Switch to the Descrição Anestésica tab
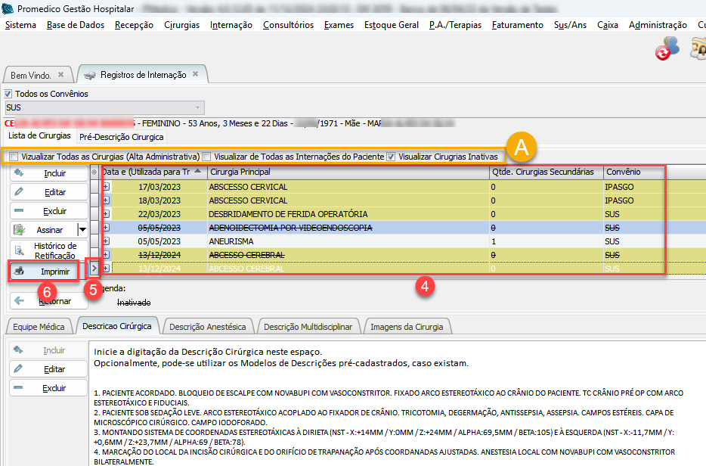 pyautogui.click(x=207, y=327)
